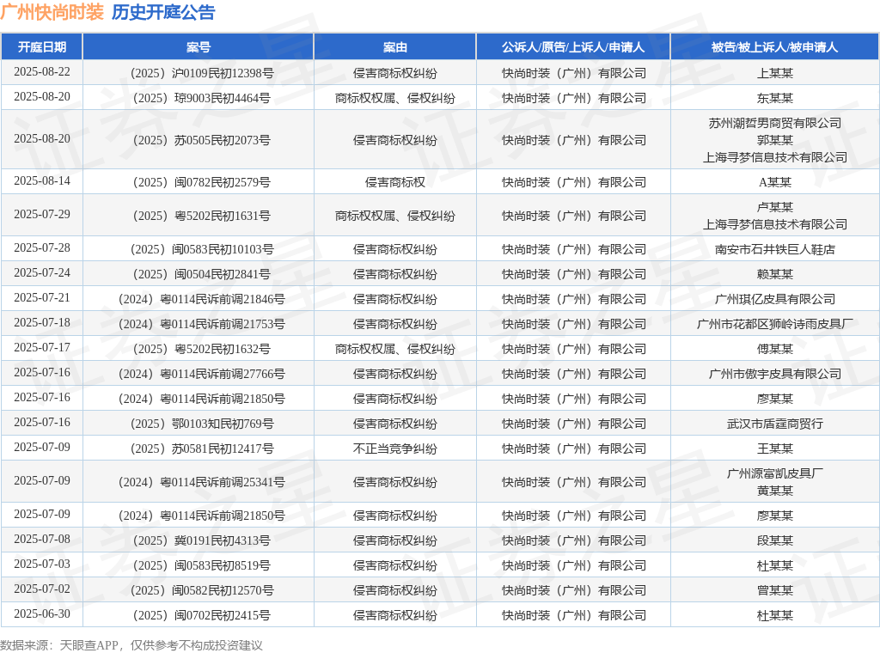Screen dimensions: 880x653
Task: Select defendant 卢某某
Action: (x=774, y=207)
